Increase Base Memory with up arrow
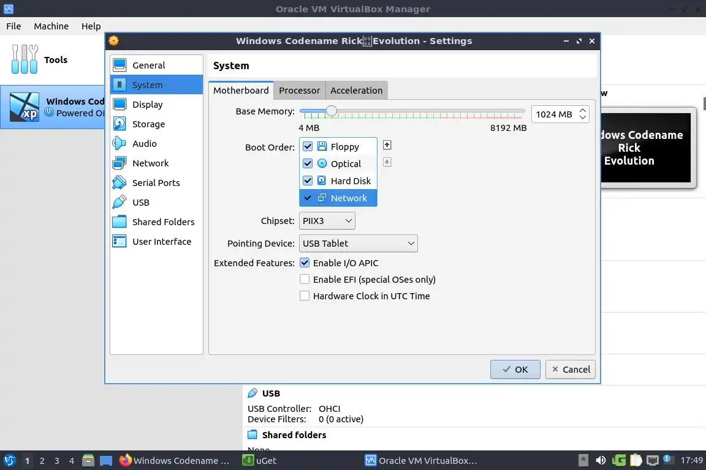This screenshot has width=706, height=470. pyautogui.click(x=583, y=110)
